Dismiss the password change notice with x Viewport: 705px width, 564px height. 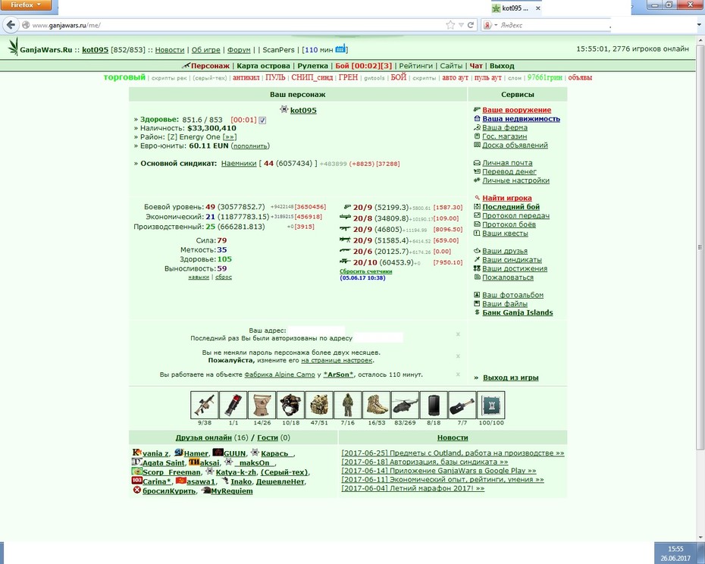tap(458, 356)
